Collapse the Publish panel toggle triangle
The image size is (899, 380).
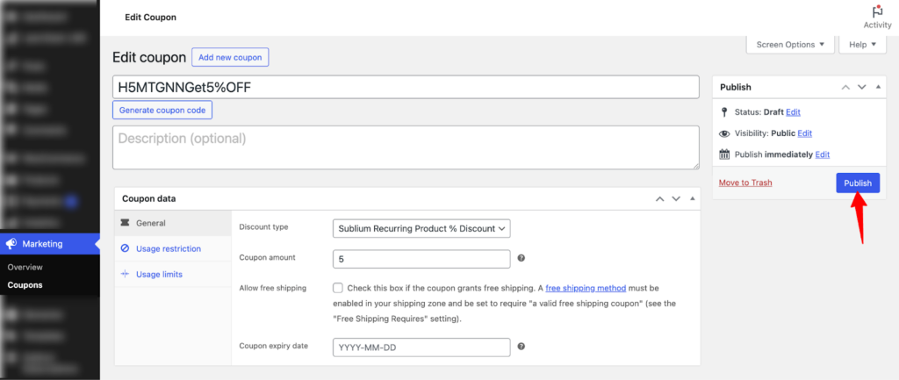click(876, 87)
